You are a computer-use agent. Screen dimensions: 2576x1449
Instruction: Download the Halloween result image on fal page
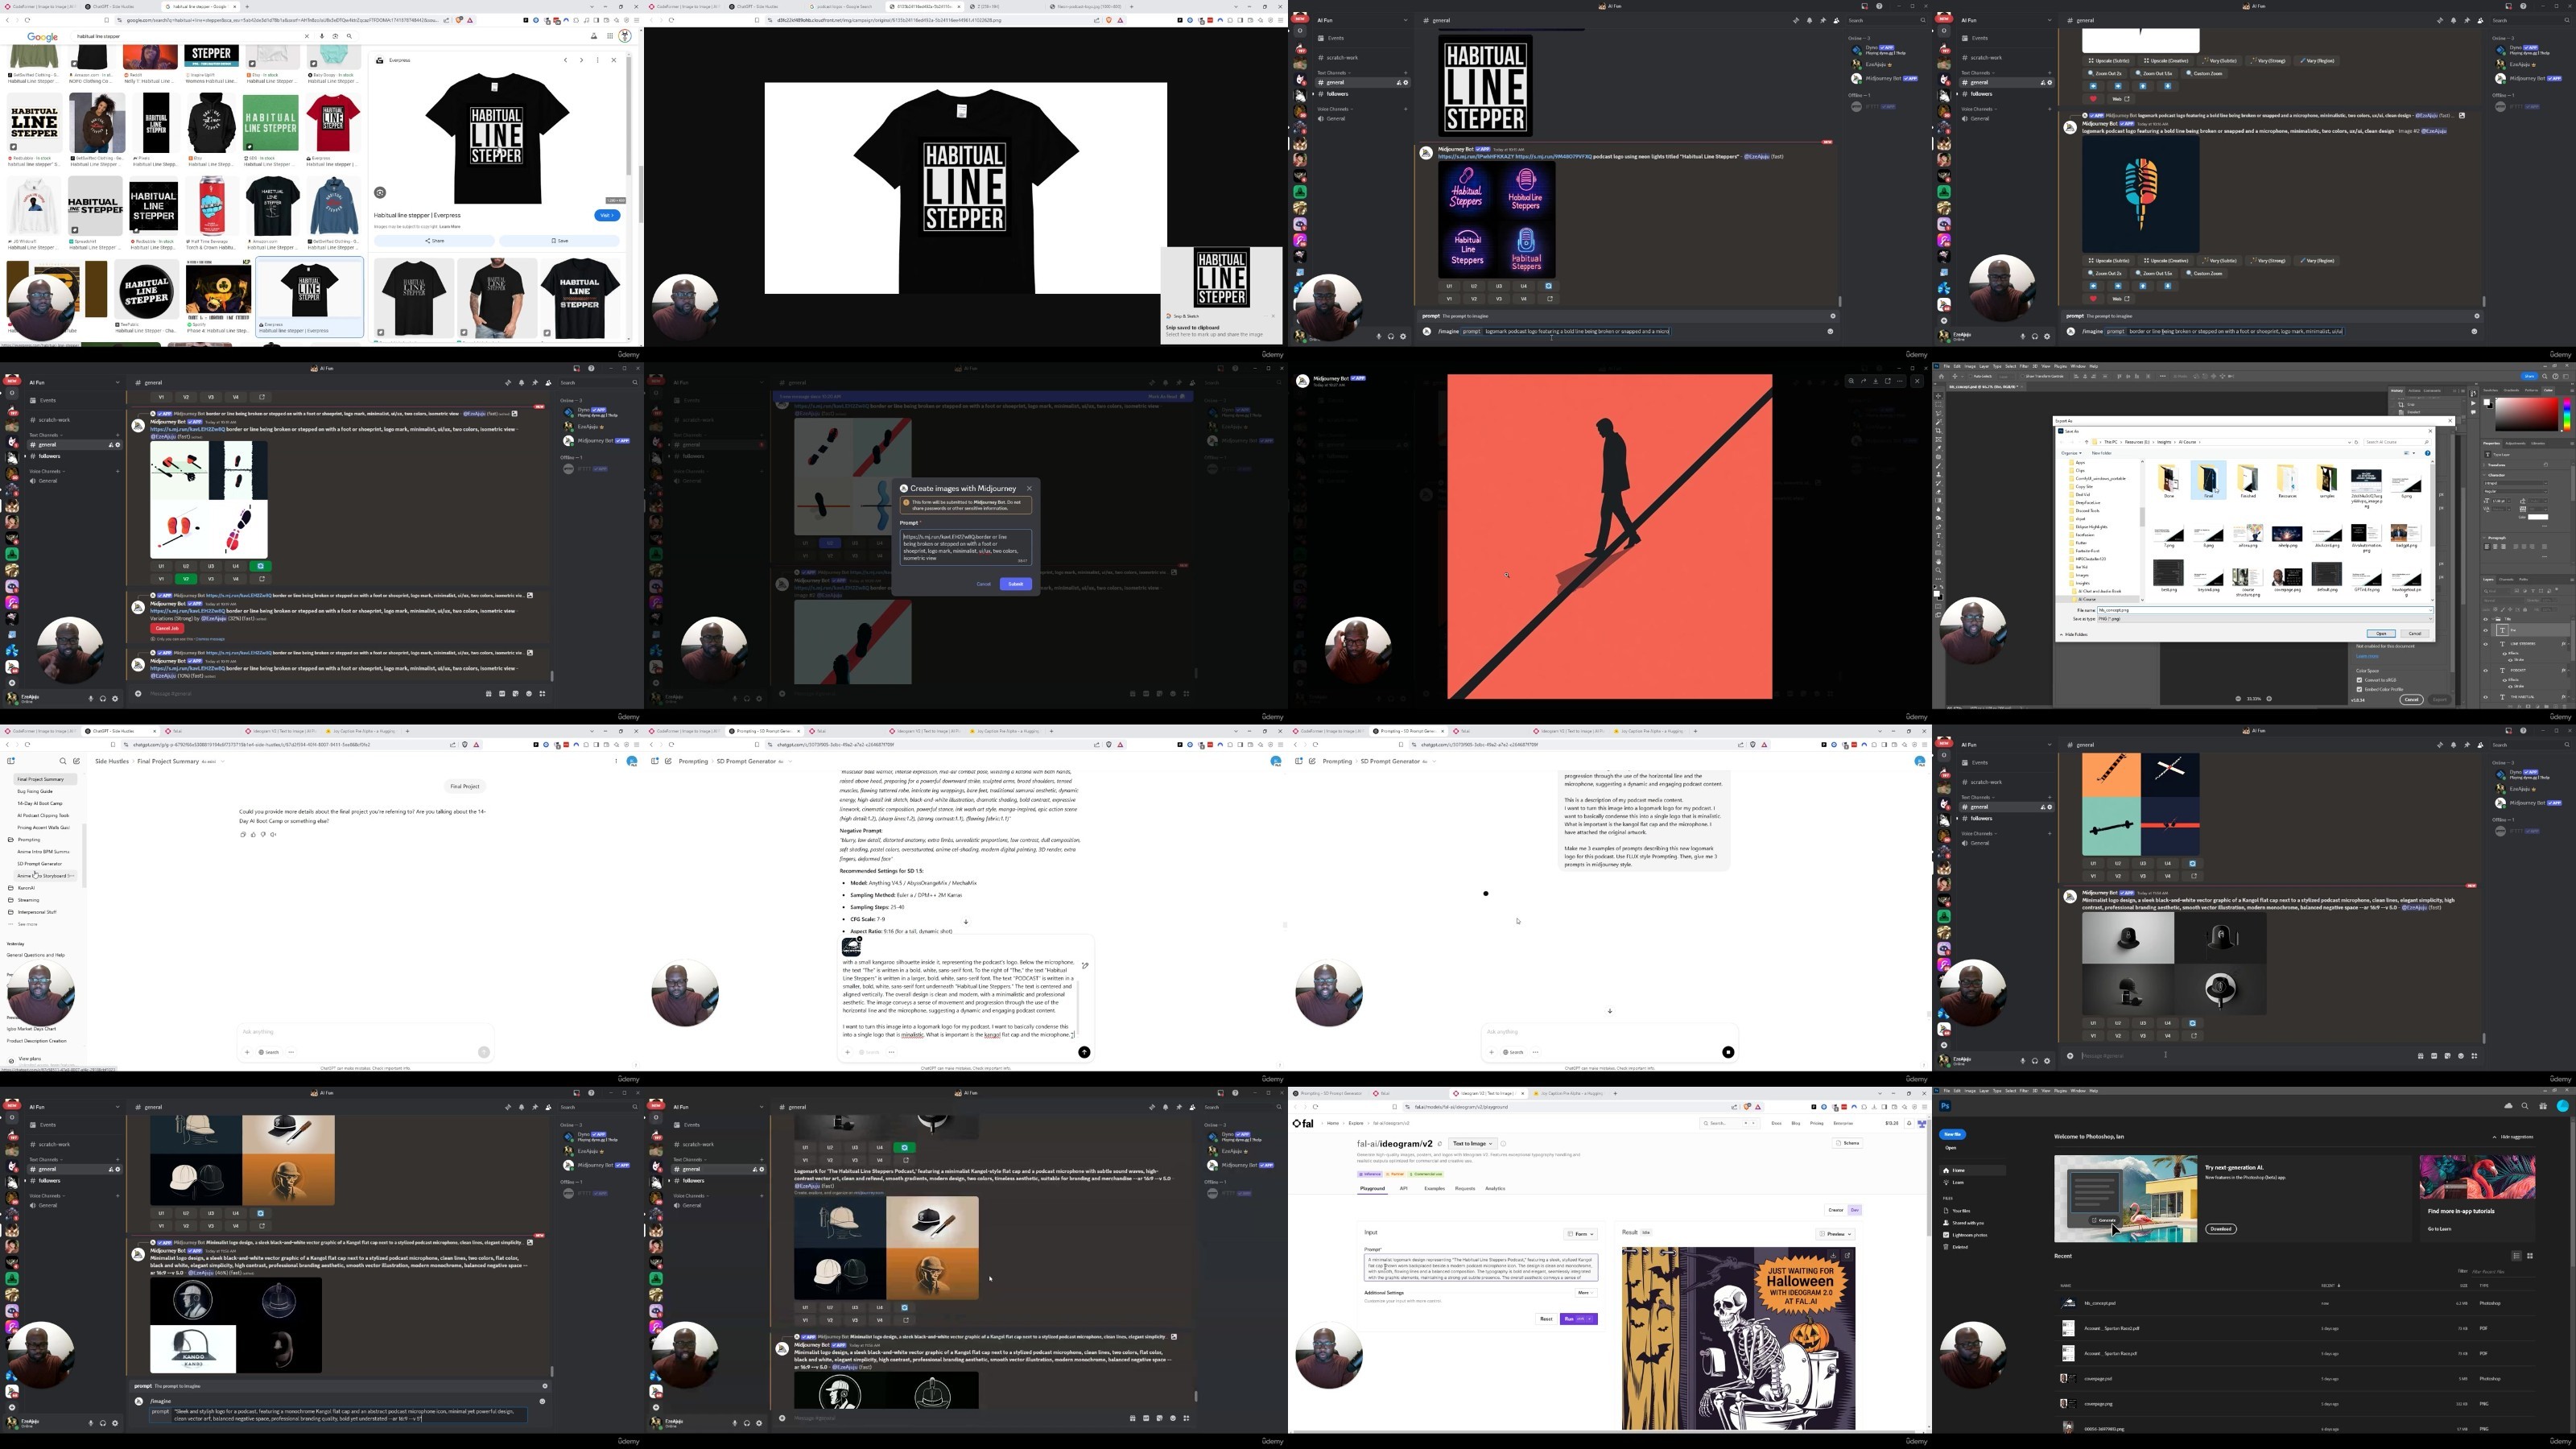[x=1833, y=1255]
